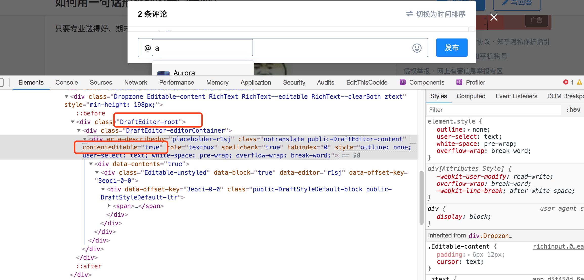
Task: Expand the span element node
Action: (109, 206)
